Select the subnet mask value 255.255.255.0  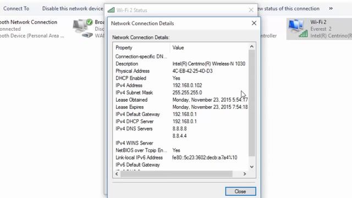click(187, 92)
